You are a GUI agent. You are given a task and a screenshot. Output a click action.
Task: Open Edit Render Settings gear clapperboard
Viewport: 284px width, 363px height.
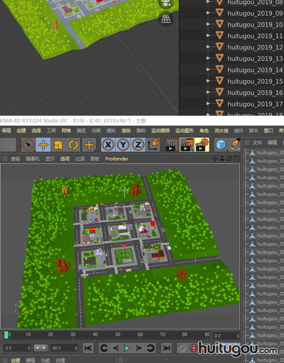(x=201, y=144)
